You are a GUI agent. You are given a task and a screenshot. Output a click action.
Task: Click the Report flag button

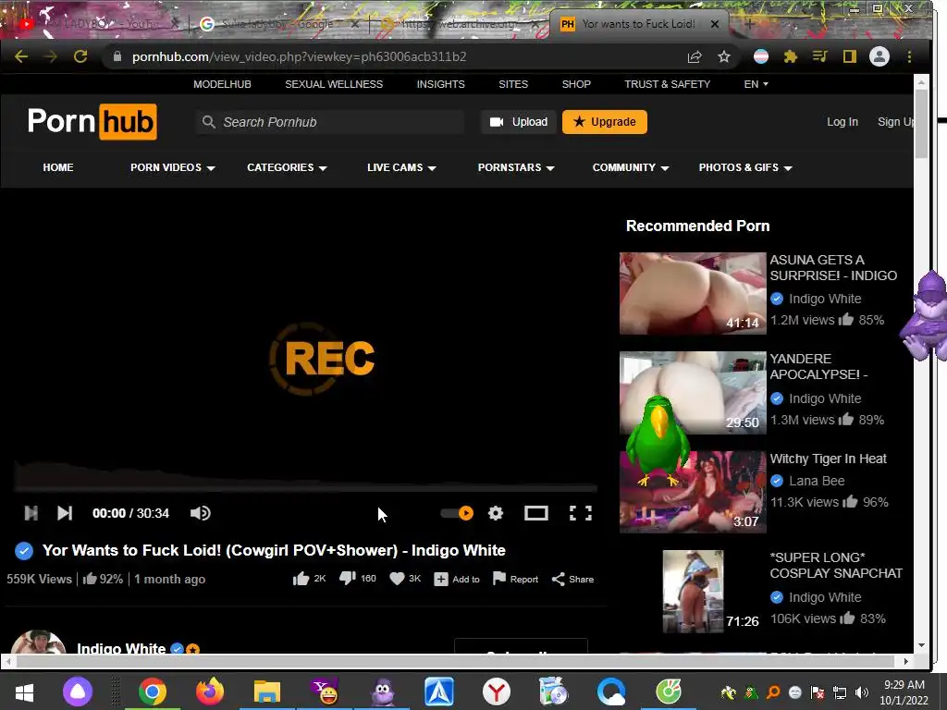(515, 579)
